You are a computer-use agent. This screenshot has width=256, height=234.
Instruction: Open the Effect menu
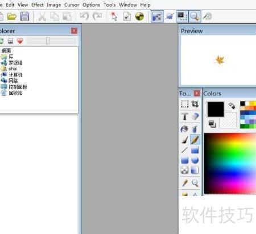38,5
